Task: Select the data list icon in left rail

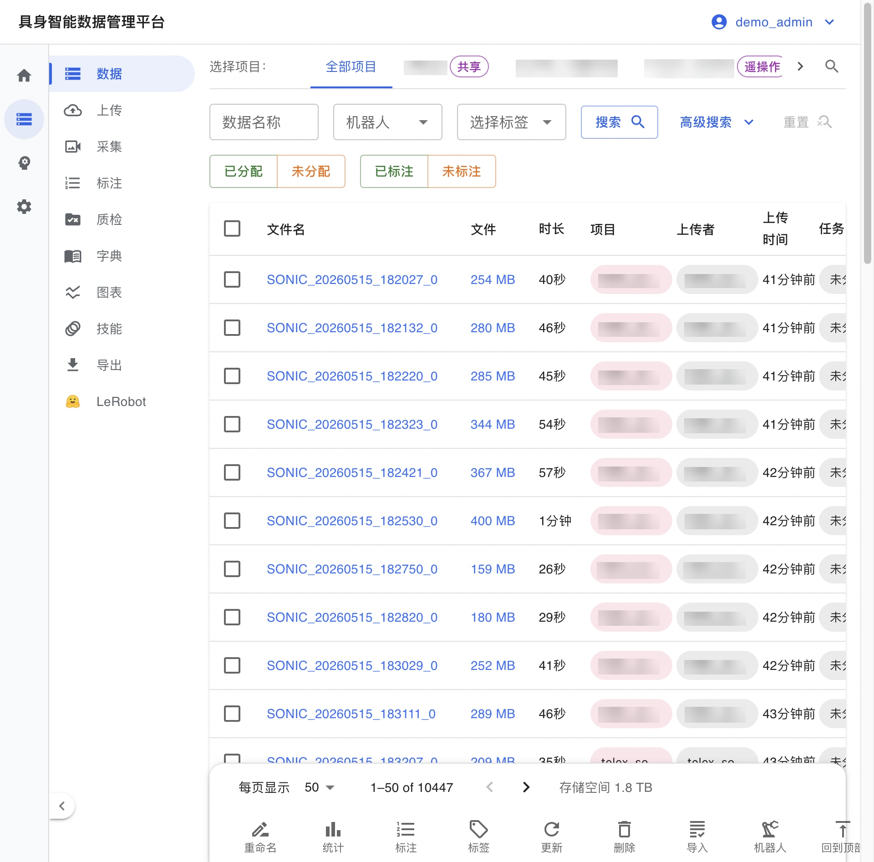Action: pyautogui.click(x=24, y=119)
